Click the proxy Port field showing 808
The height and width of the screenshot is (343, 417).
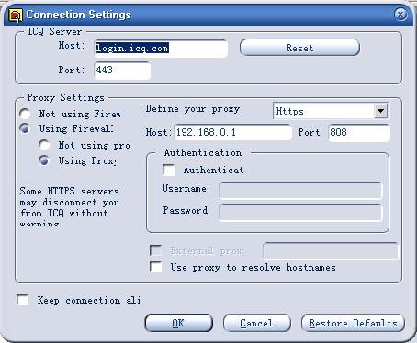pos(359,133)
